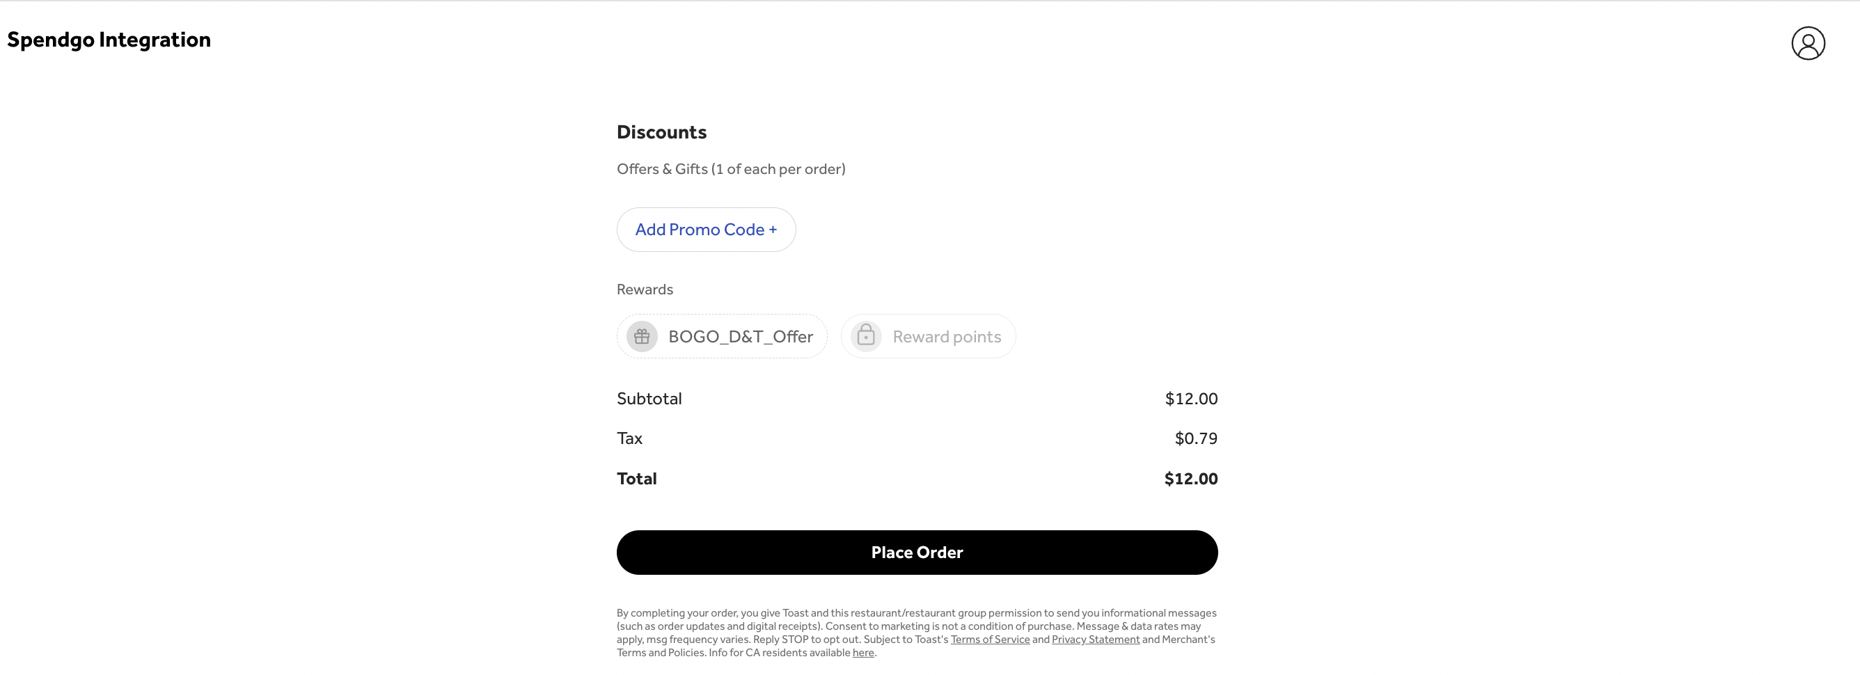
Task: Click the Tax amount $0.79
Action: click(x=1196, y=438)
